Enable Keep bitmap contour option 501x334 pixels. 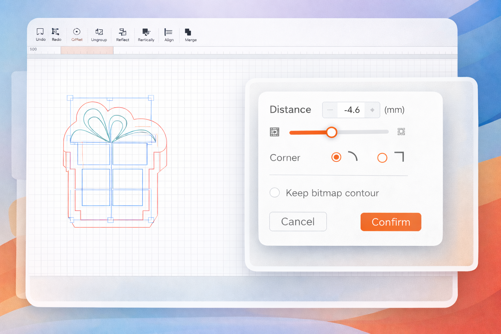tap(275, 193)
